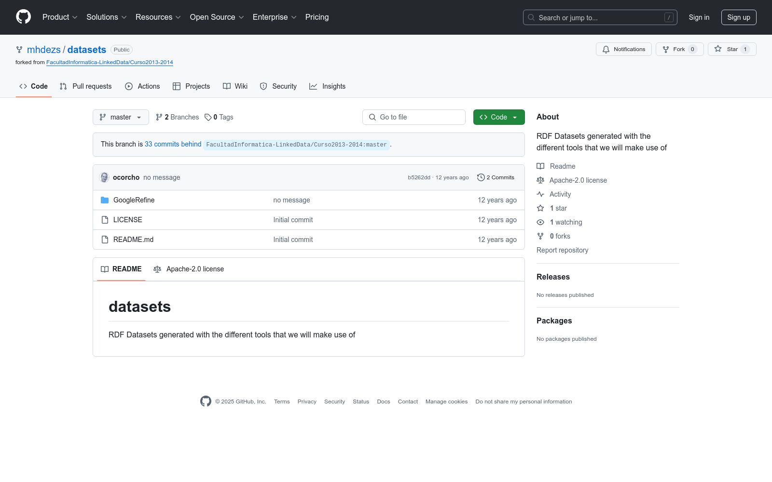This screenshot has width=772, height=482.
Task: Click Initial commit message on LICENSE row
Action: [293, 220]
